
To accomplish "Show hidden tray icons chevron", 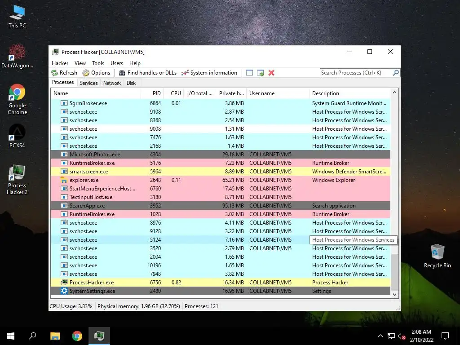I will [x=380, y=336].
